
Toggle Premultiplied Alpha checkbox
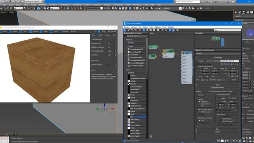[x=219, y=125]
